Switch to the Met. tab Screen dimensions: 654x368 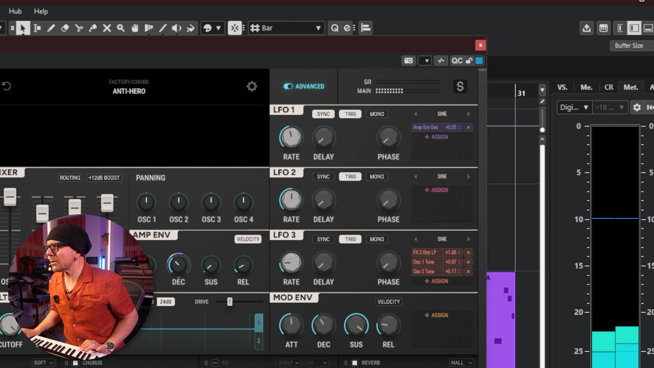tap(631, 87)
